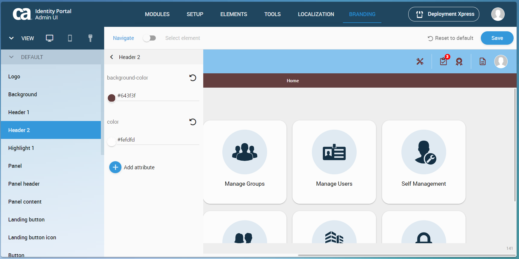Reset background-color attribute to default
The image size is (519, 259).
pos(193,78)
